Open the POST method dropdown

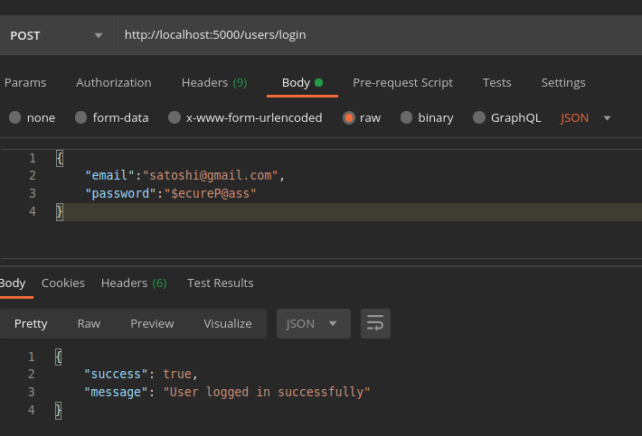[55, 35]
